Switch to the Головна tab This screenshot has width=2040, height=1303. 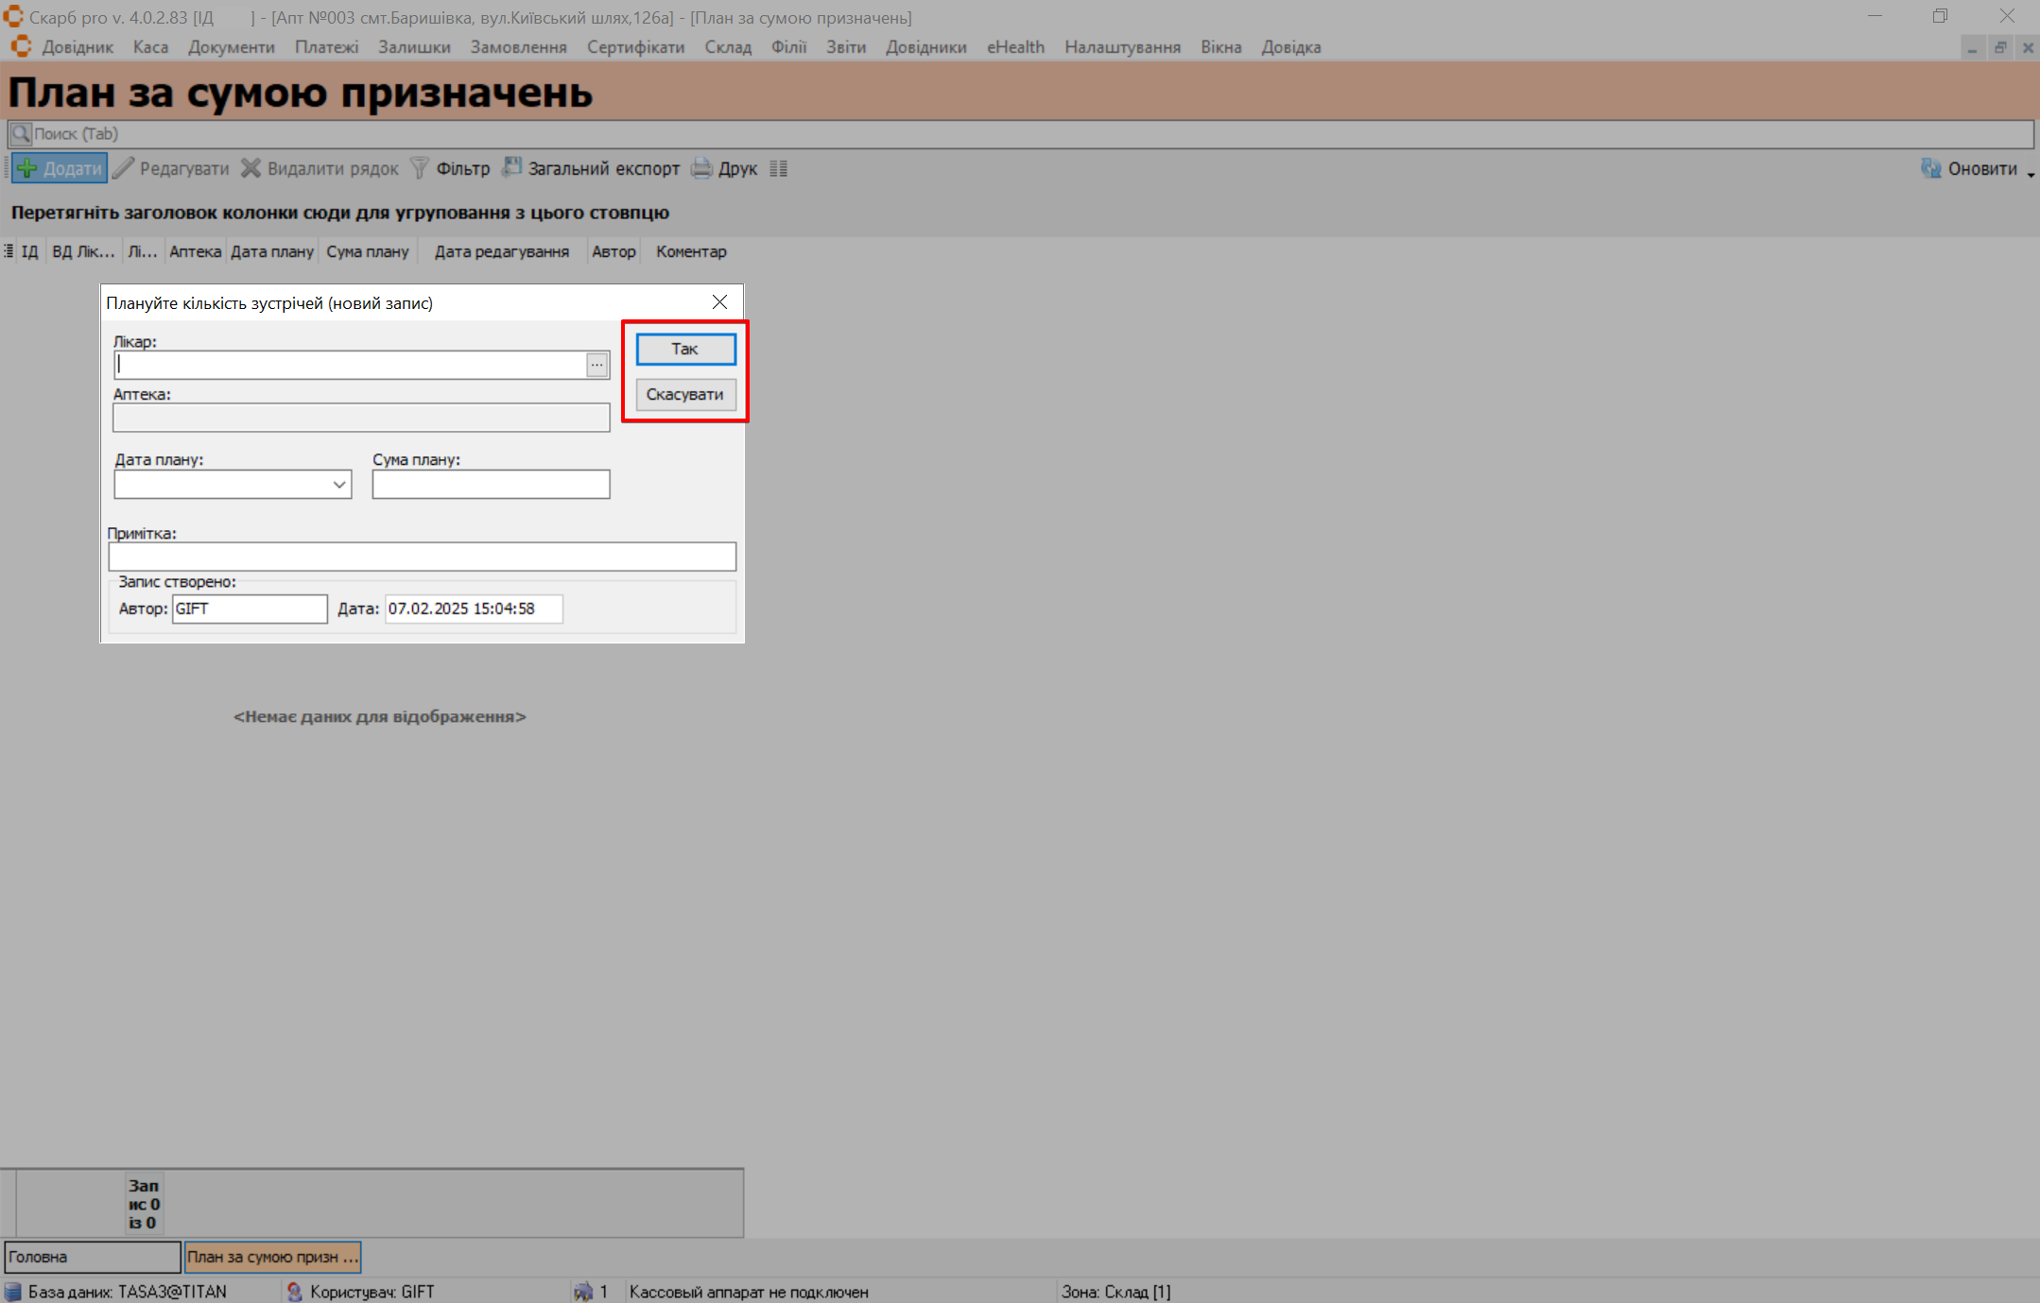click(92, 1257)
